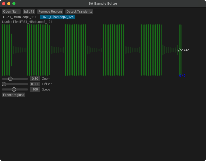
Task: Click the Split 16 button
Action: tap(29, 12)
